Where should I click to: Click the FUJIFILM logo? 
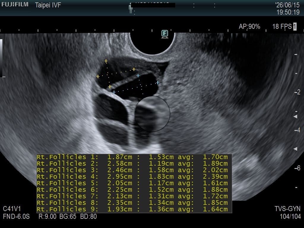(x=15, y=4)
